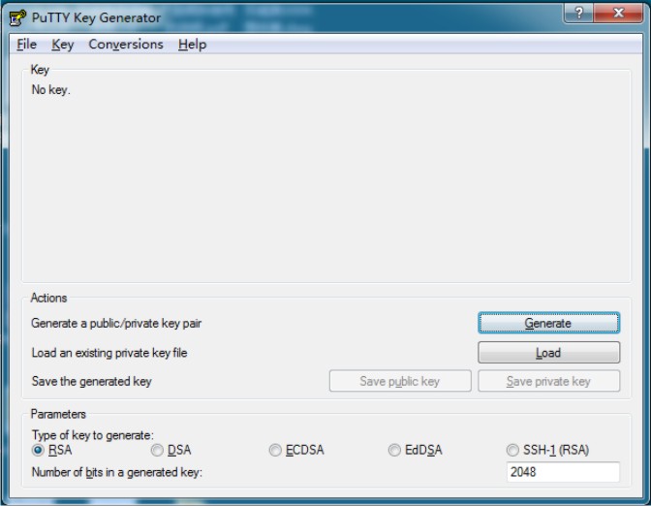Open the Key menu
The height and width of the screenshot is (506, 651).
click(x=63, y=44)
